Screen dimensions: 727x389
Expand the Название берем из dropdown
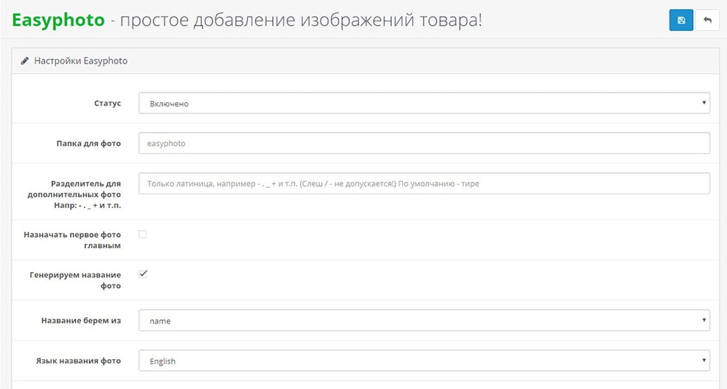click(424, 321)
